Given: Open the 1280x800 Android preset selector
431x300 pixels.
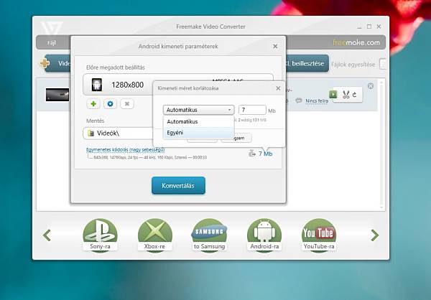Looking at the screenshot, I should 119,85.
